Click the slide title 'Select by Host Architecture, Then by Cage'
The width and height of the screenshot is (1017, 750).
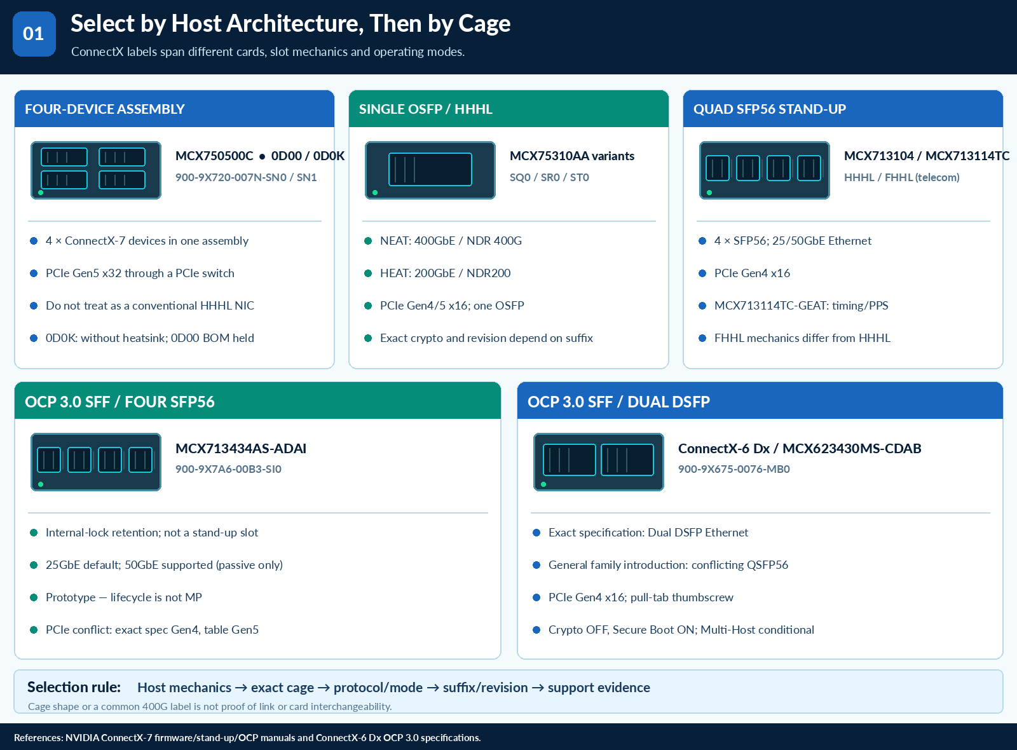290,24
